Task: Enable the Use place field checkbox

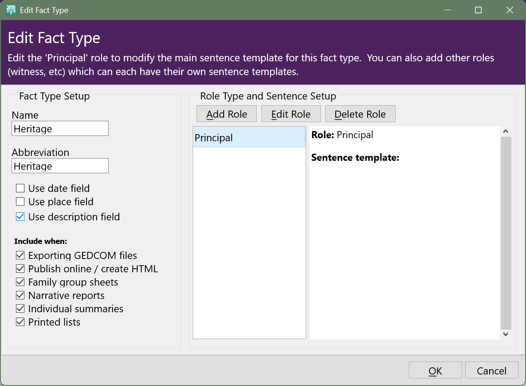Action: tap(20, 202)
